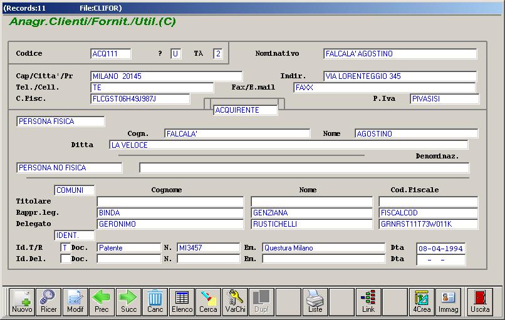
Task: Click Rappr.leg. surname BINDA
Action: point(170,213)
